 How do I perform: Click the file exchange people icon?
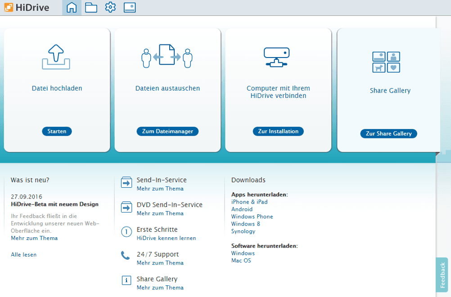167,56
